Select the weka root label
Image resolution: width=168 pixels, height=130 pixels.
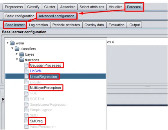click(20, 43)
